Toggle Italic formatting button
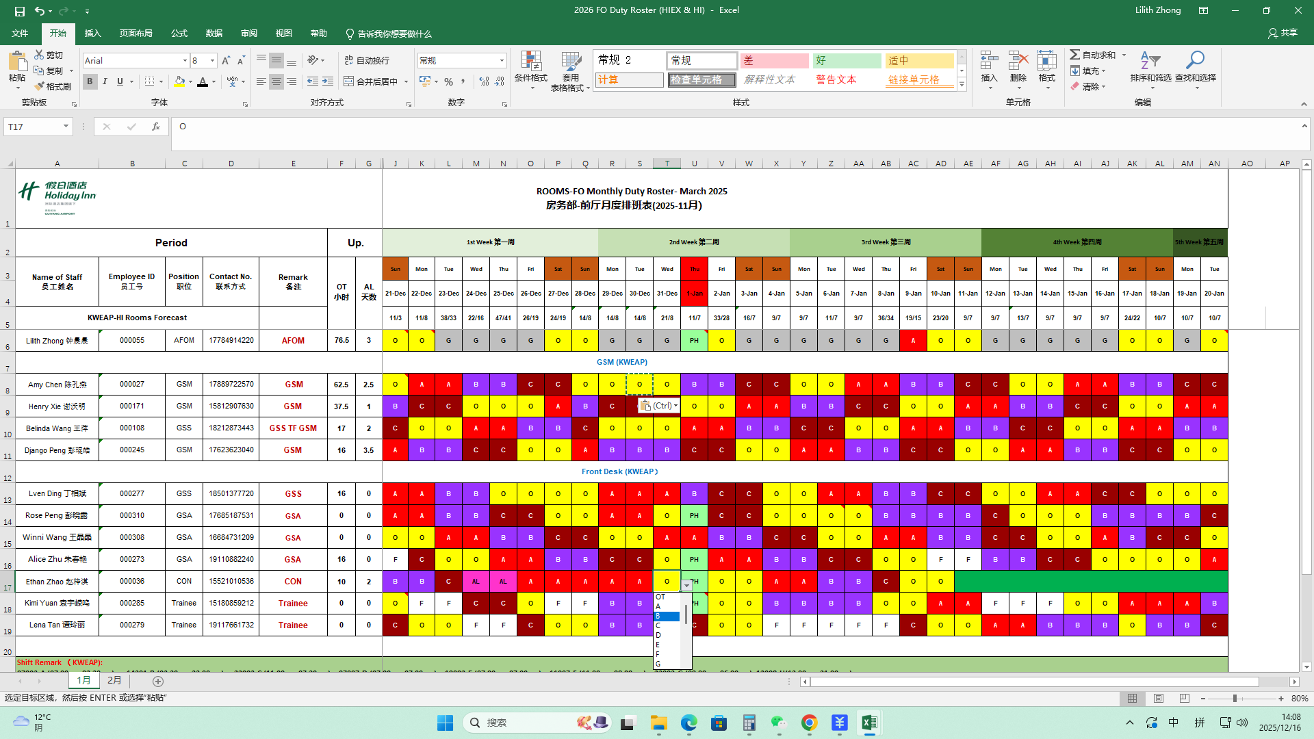 [105, 81]
